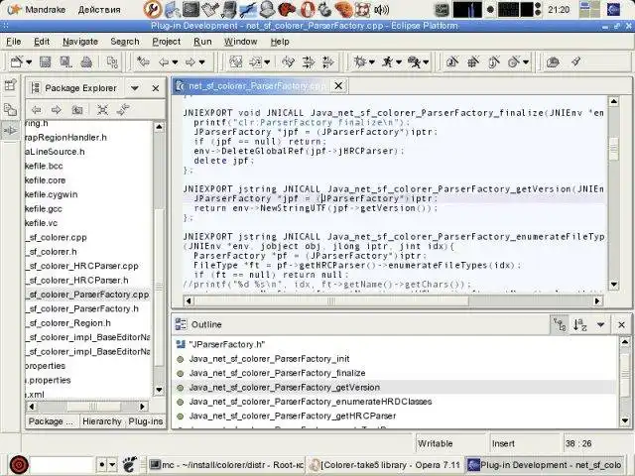Screen dimensions: 635x476
Task: Open the Run configurations dropdown arrow
Action: pyautogui.click(x=399, y=62)
